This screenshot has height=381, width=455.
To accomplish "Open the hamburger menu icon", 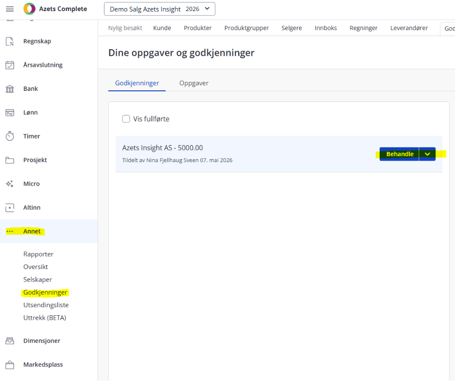I will 10,9.
